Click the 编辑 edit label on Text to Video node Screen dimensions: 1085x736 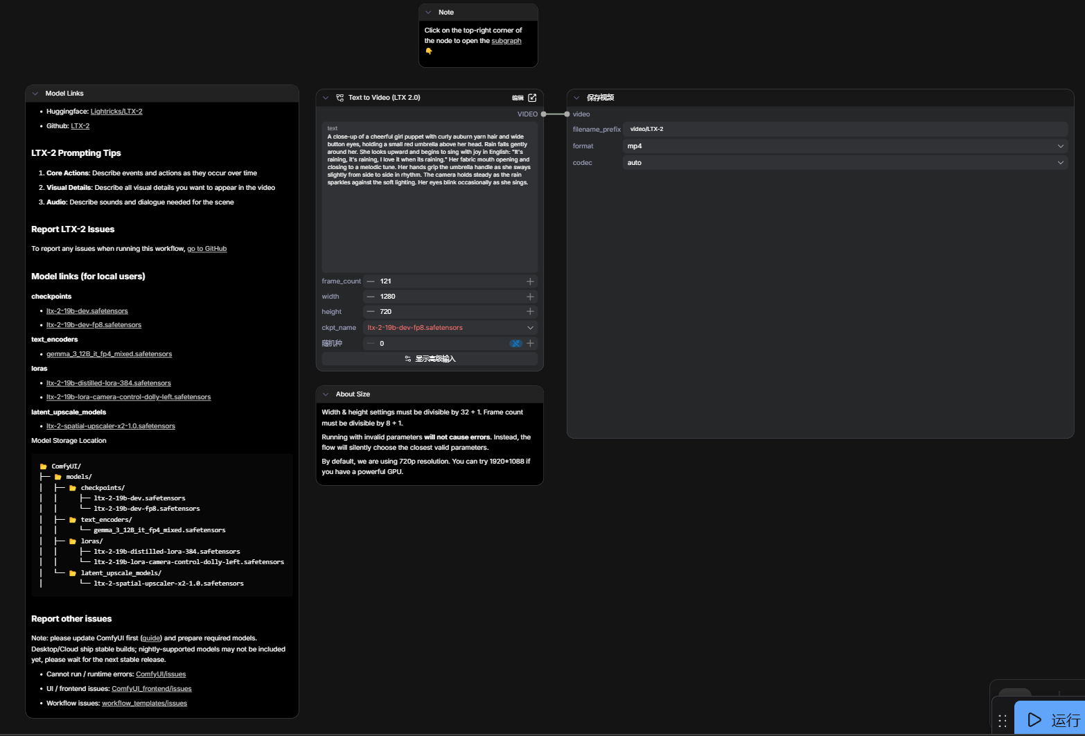pos(518,98)
